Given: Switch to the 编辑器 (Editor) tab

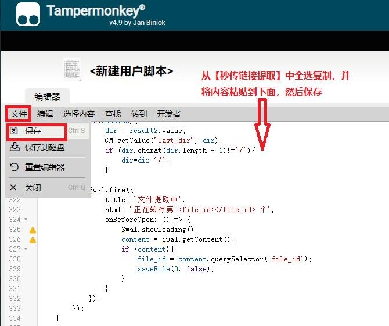Looking at the screenshot, I should (47, 97).
